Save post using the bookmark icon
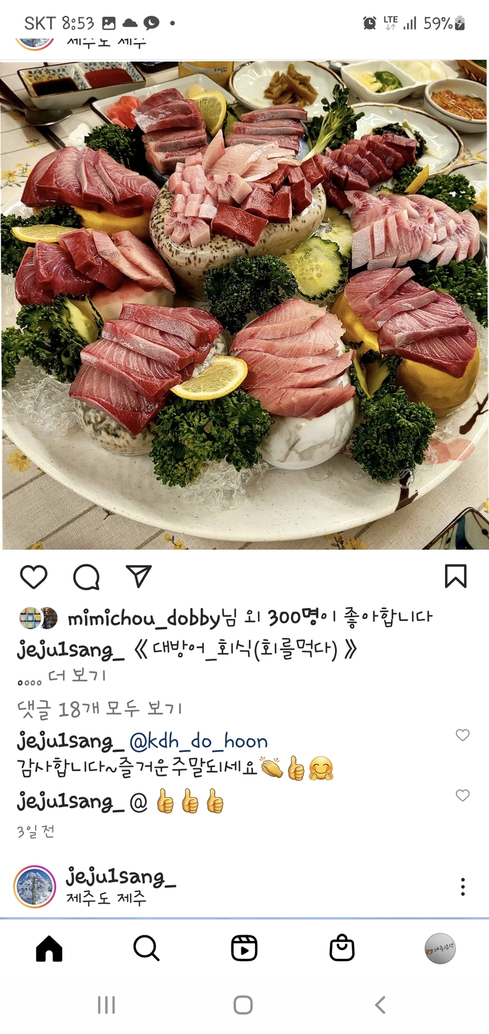Screen dimensions: 489x1034 455,576
